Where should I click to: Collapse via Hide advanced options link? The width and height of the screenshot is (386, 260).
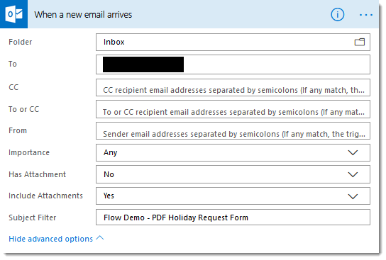click(50, 239)
